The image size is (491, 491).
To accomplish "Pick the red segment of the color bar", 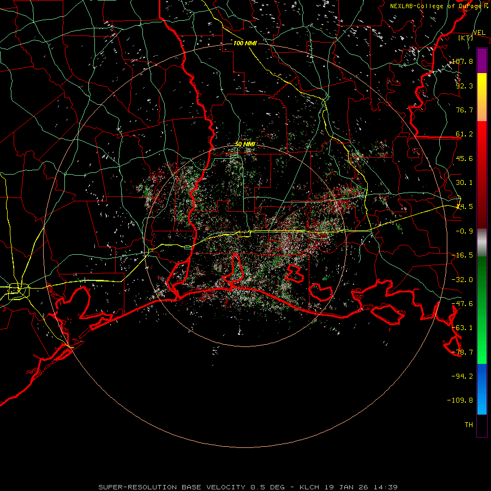I will tap(482, 175).
